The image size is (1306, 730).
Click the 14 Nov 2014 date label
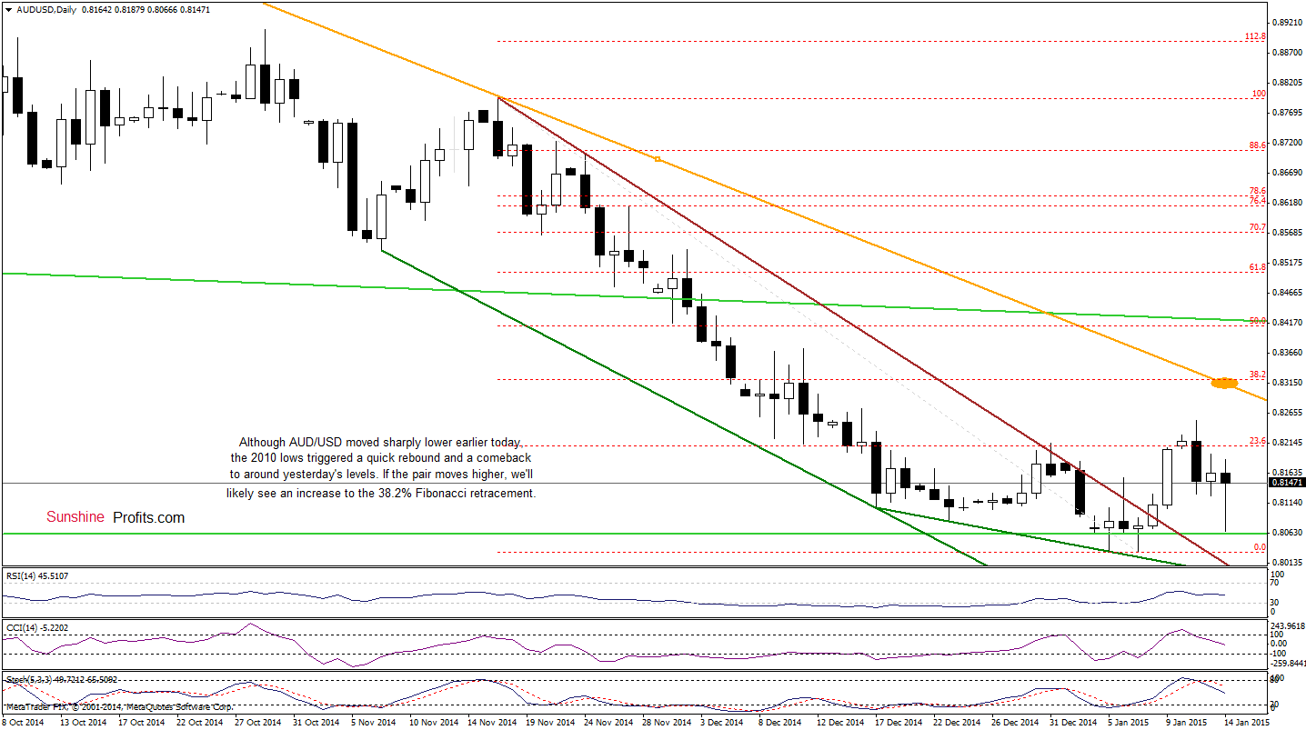492,723
